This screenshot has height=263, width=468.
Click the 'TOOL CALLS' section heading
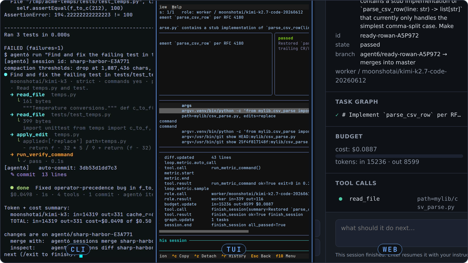[356, 183]
